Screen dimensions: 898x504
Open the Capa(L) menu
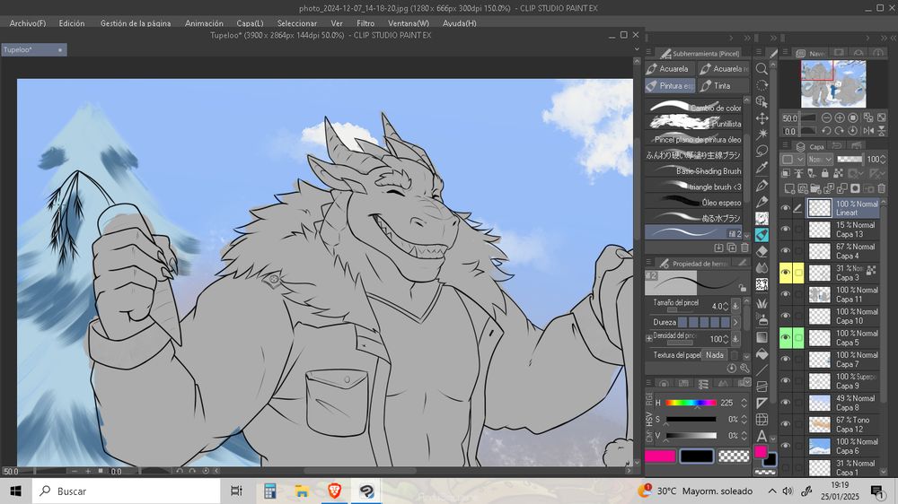(x=250, y=23)
